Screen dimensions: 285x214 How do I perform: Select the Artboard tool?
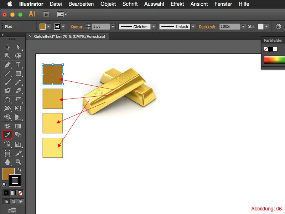click(x=7, y=153)
